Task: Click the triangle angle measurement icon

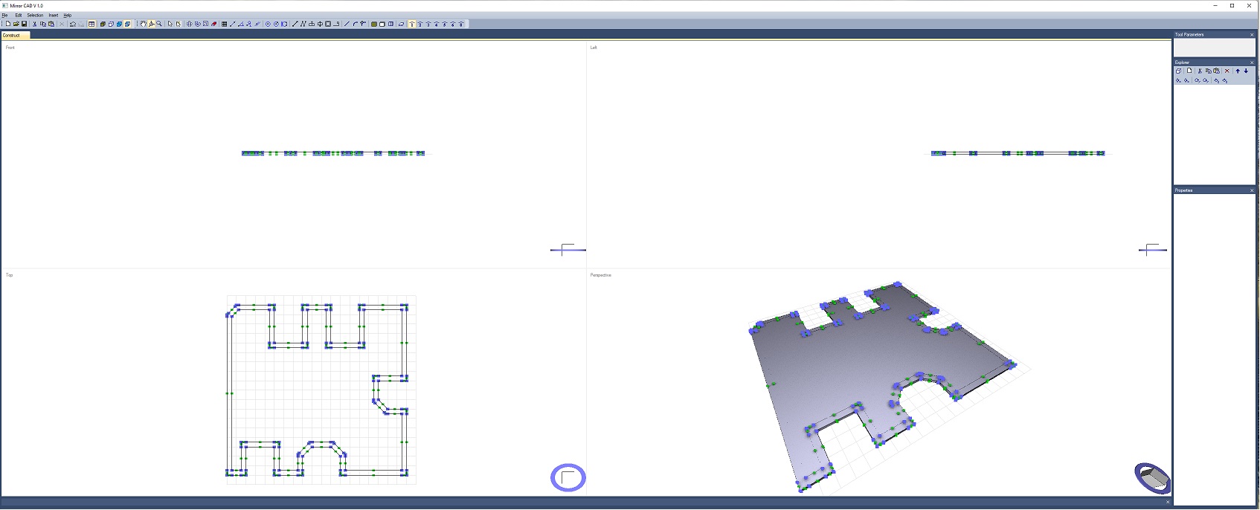Action: (x=241, y=24)
